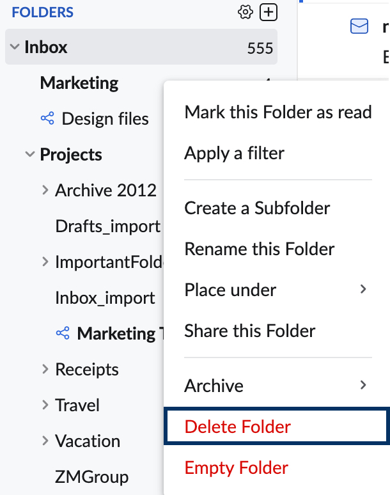Open the ZMGroup folder

(x=91, y=476)
